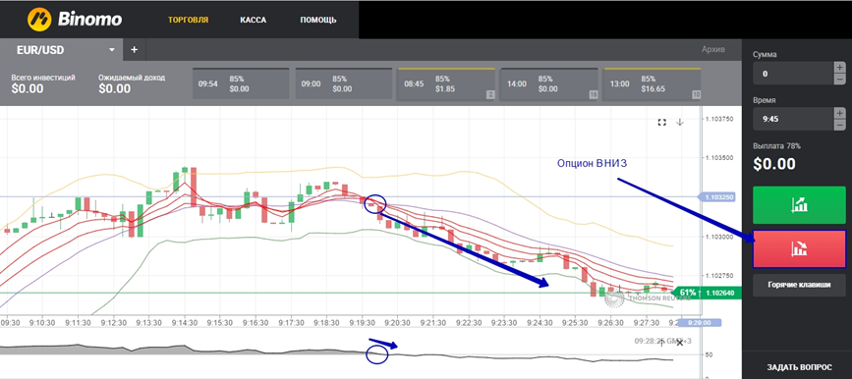Decrease the Время value with minus
The width and height of the screenshot is (852, 379).
[839, 125]
